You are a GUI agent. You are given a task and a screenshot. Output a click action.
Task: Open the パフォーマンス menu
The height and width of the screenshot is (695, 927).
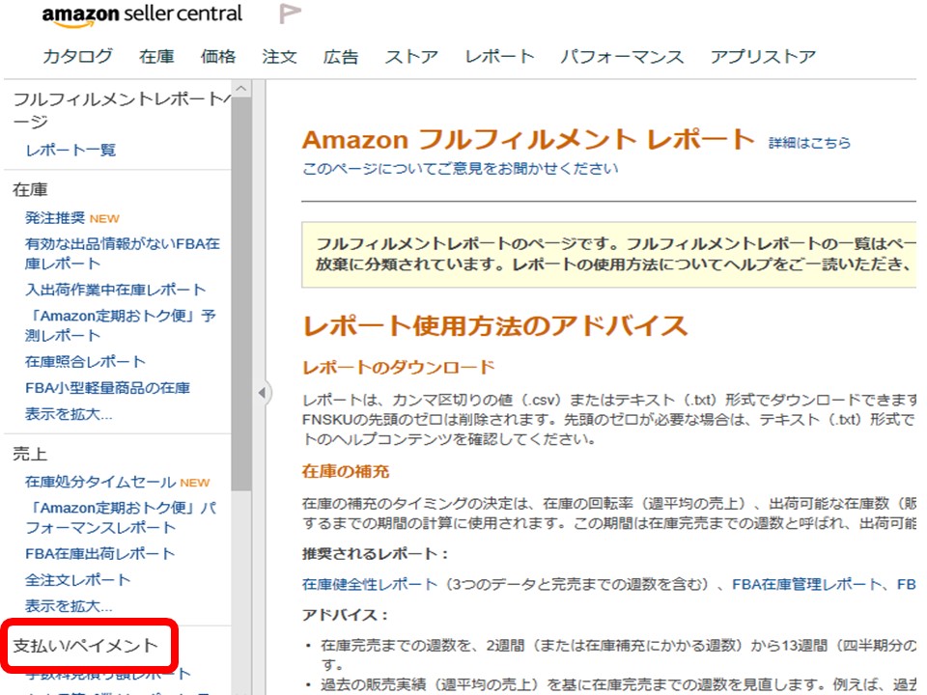623,56
